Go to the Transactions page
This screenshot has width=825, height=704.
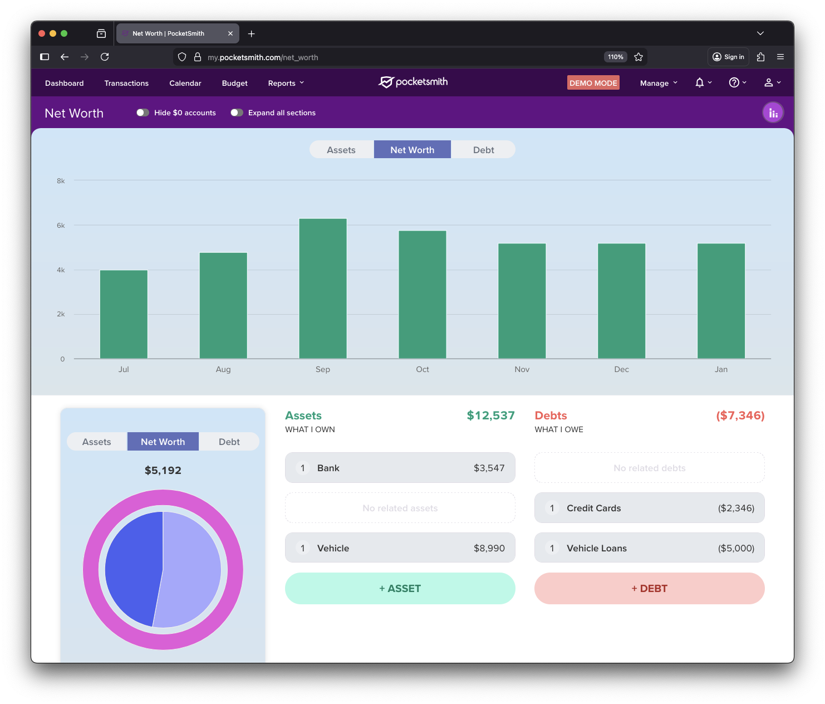pyautogui.click(x=126, y=84)
